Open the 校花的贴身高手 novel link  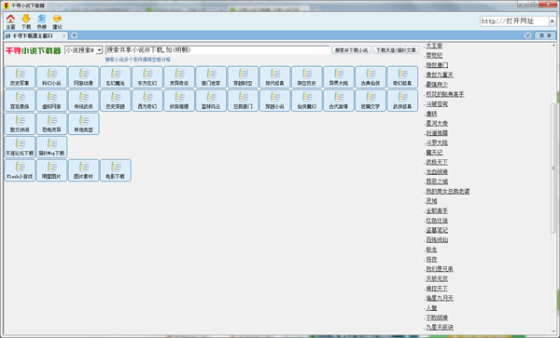pyautogui.click(x=445, y=94)
